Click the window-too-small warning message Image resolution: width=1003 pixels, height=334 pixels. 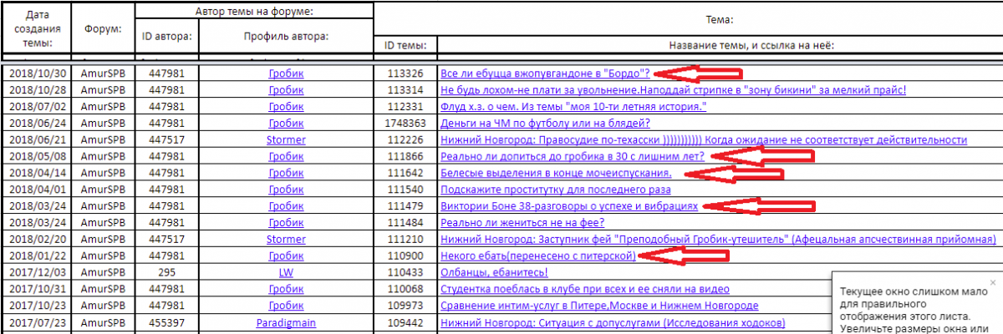click(917, 305)
